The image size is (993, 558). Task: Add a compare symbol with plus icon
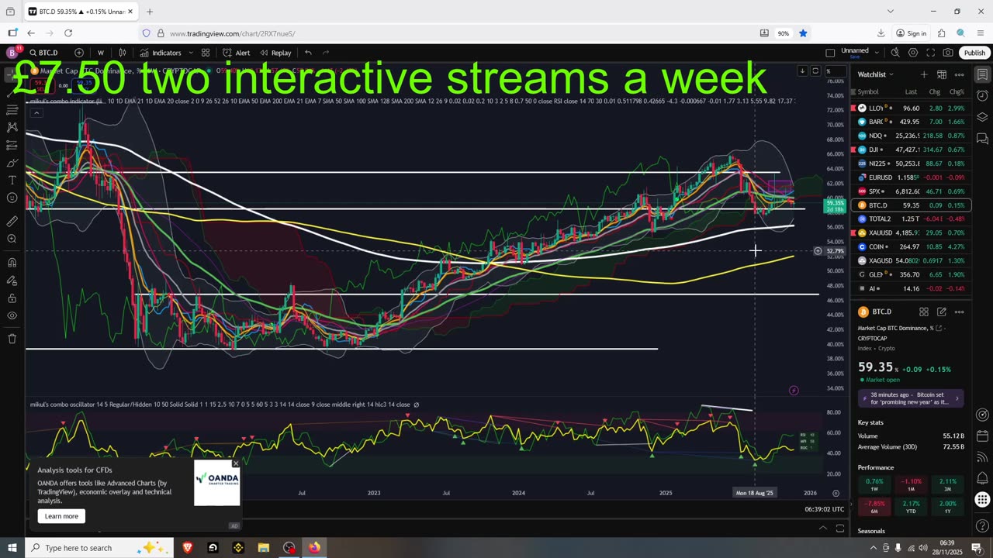(x=79, y=53)
